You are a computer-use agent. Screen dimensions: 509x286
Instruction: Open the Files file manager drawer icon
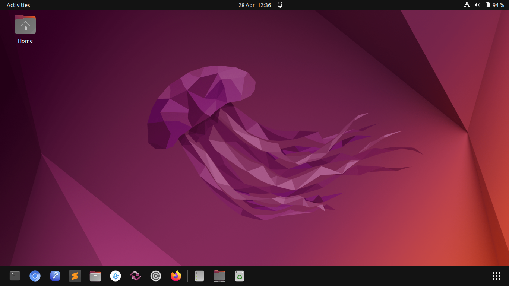[x=95, y=276]
